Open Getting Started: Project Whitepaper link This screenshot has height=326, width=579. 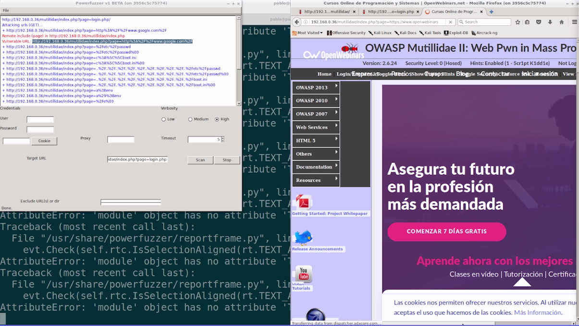click(330, 214)
